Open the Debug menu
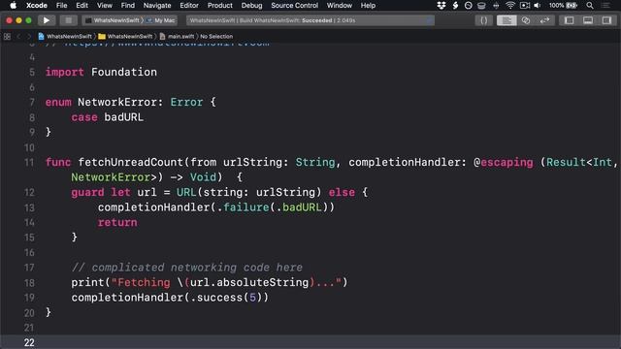The width and height of the screenshot is (621, 349). click(251, 5)
